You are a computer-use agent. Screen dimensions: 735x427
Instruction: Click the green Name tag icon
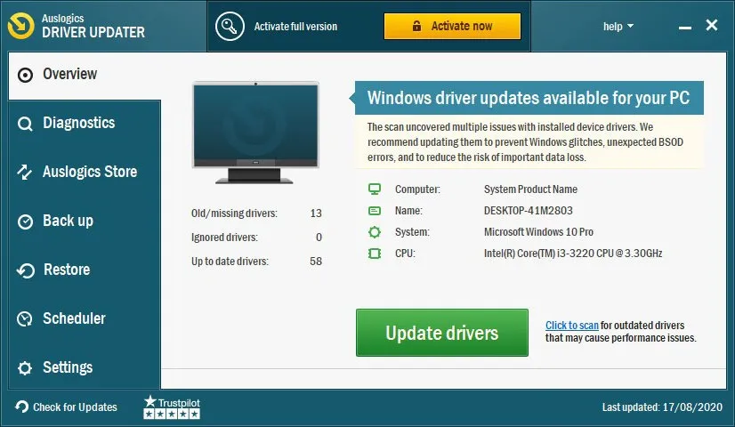pos(375,211)
